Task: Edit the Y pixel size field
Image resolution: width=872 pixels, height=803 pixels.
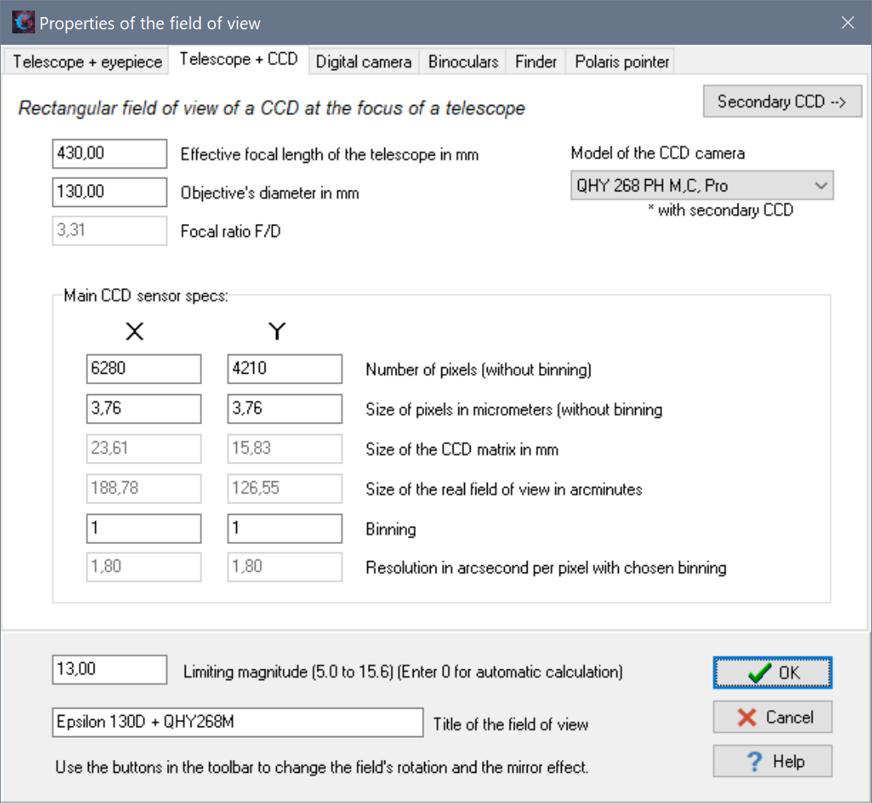Action: [x=284, y=409]
